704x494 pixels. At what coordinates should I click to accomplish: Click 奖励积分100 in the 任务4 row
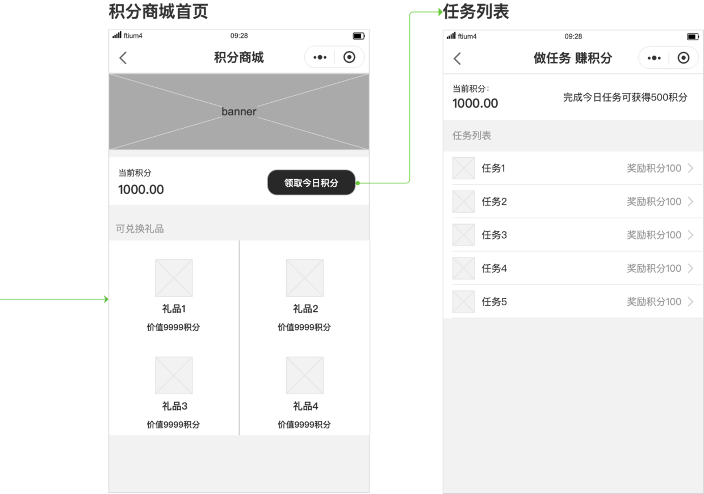pyautogui.click(x=654, y=268)
